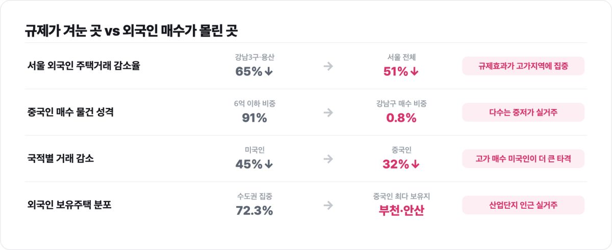Select the 다수는 중저가 실거주 badge
The image size is (612, 250).
tap(523, 112)
